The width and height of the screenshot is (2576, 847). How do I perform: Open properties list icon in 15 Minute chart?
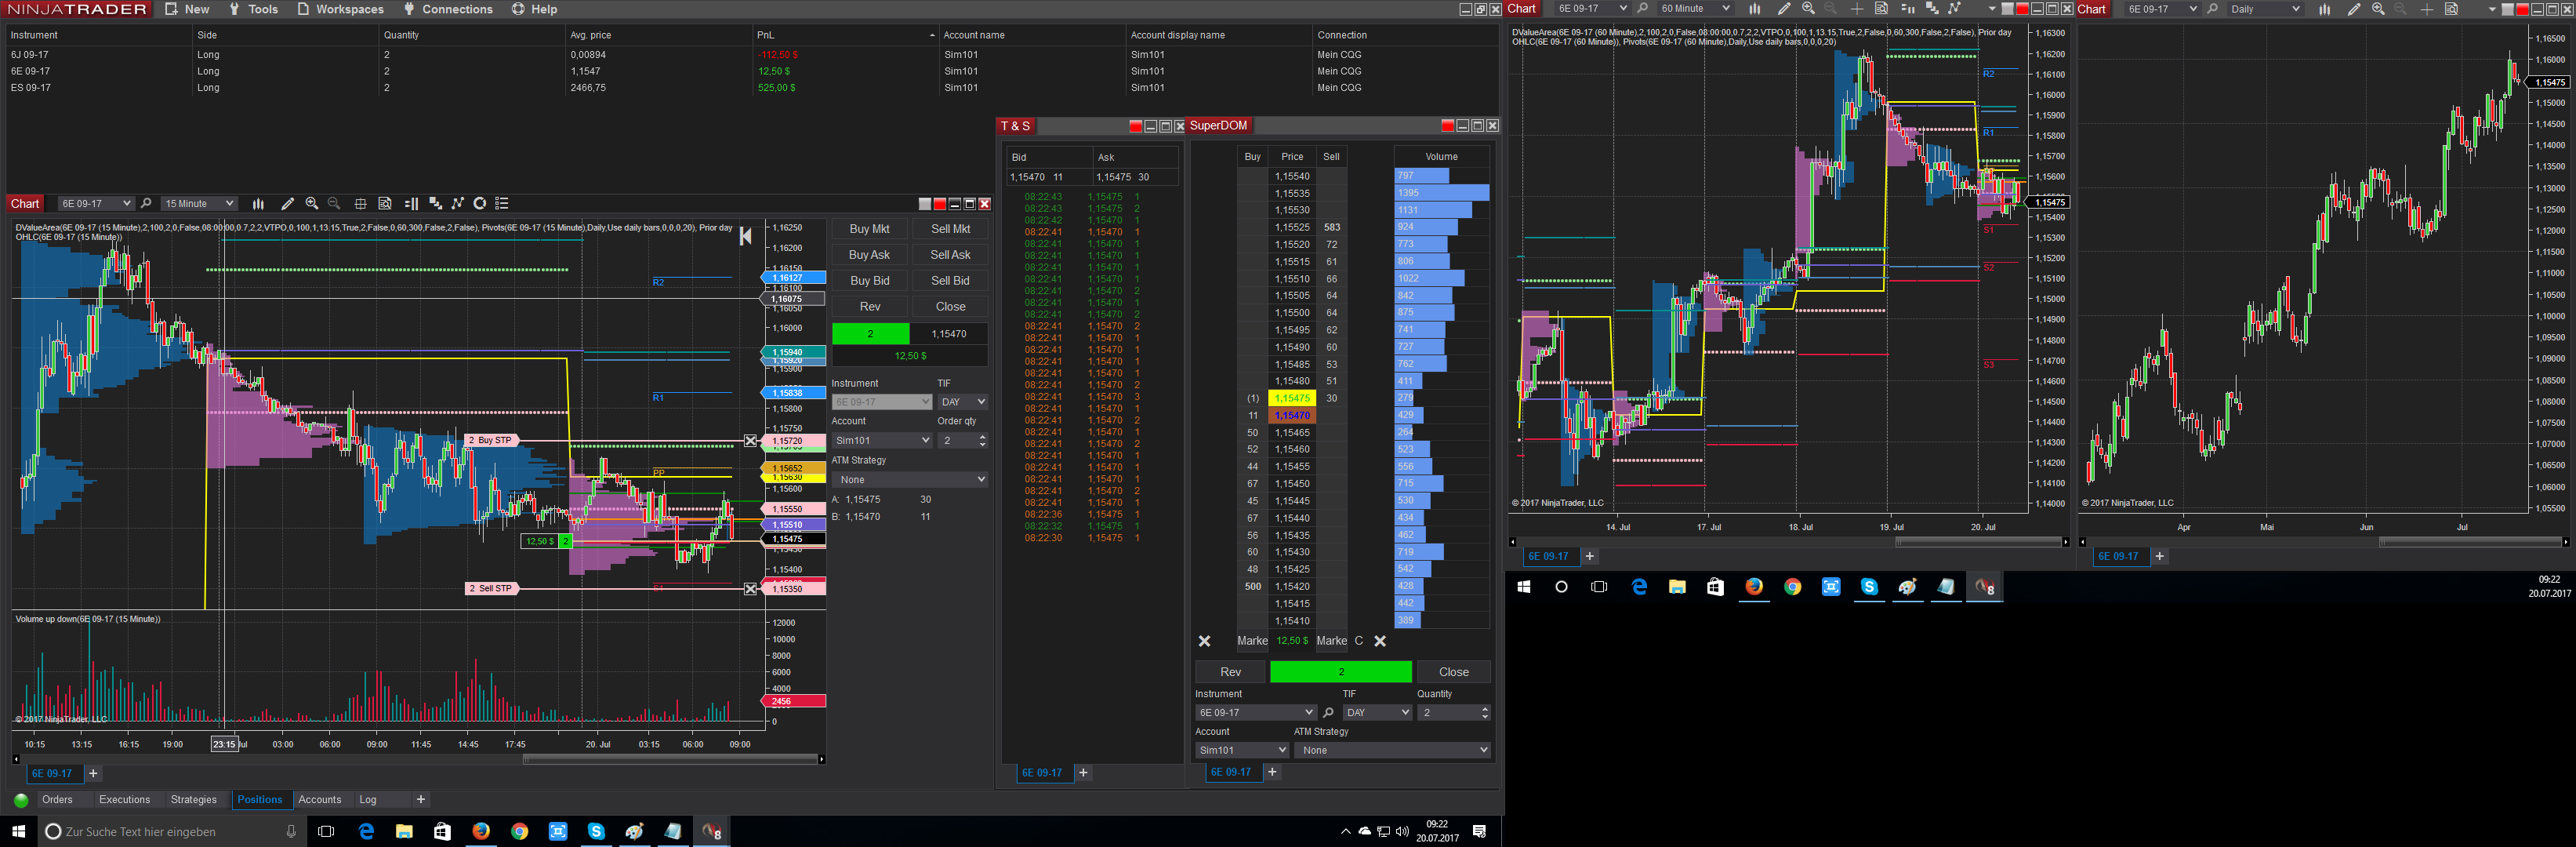point(502,204)
